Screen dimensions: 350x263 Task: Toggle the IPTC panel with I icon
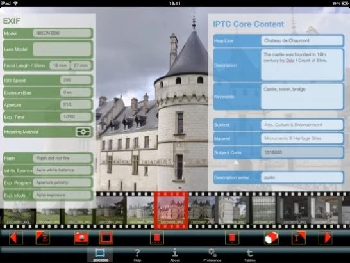point(299,237)
